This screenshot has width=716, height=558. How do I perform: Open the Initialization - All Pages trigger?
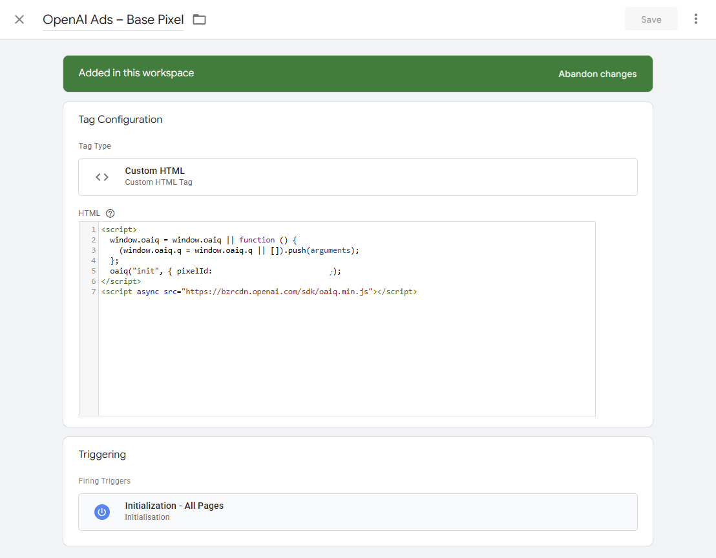(357, 512)
